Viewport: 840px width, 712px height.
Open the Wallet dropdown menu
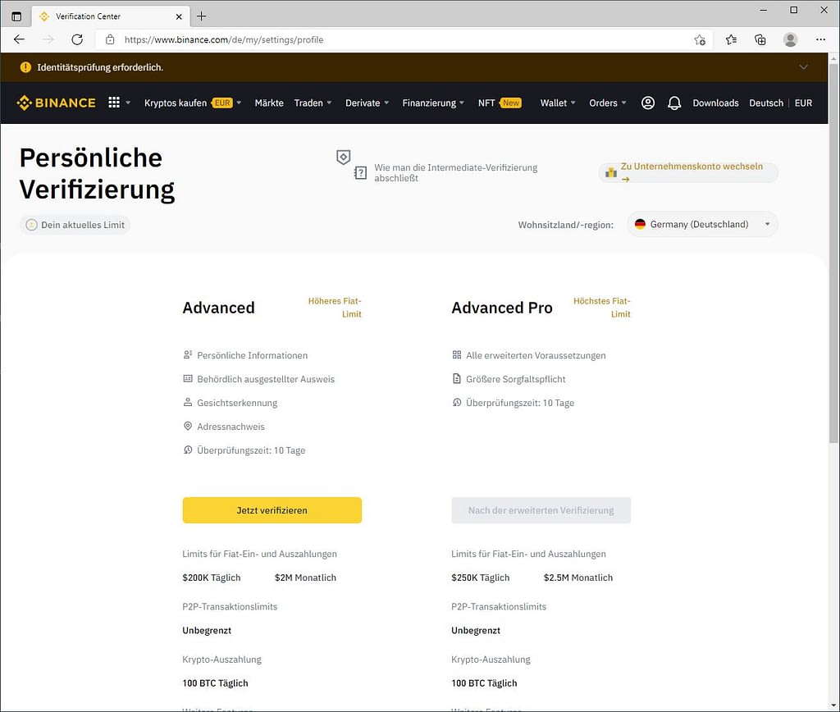pos(558,103)
